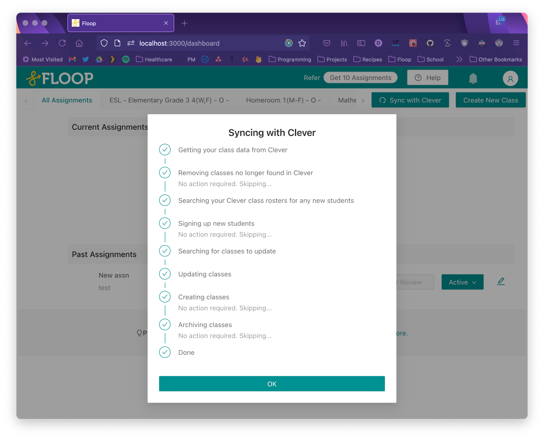The image size is (544, 439).
Task: Show more bookmarks with double chevron
Action: point(459,59)
